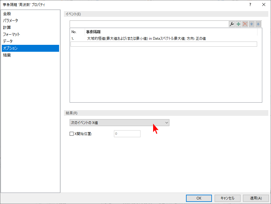The width and height of the screenshot is (271, 204).
Task: Confirm with the OK button
Action: pos(199,198)
